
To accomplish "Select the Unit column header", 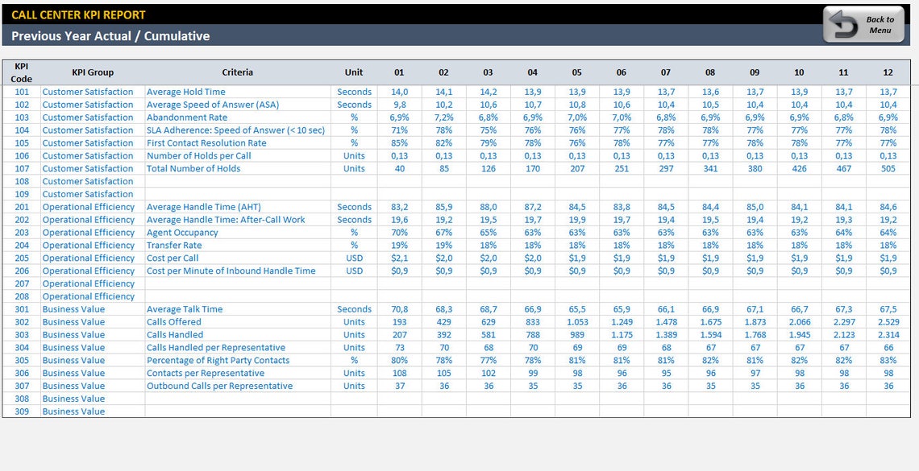I will [354, 71].
